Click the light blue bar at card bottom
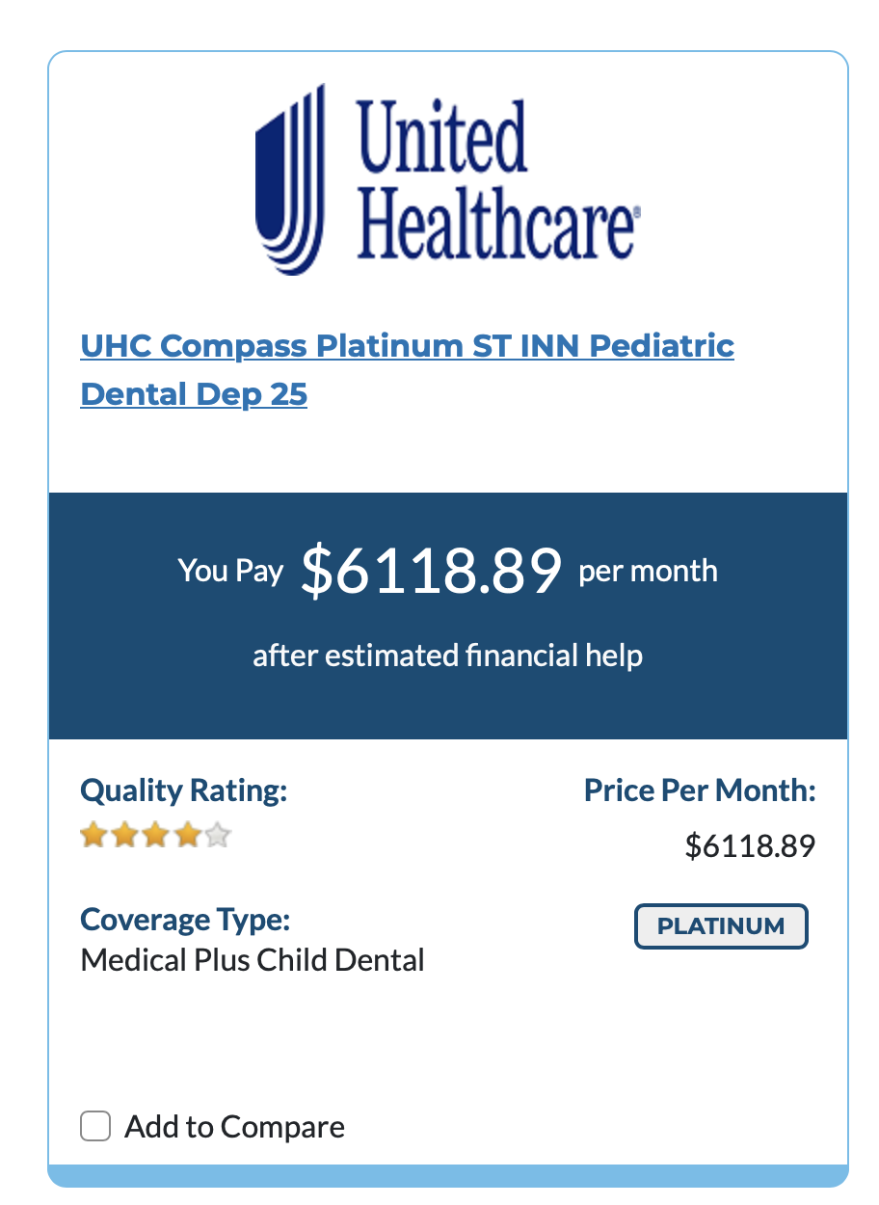Image resolution: width=879 pixels, height=1205 pixels. click(448, 1176)
